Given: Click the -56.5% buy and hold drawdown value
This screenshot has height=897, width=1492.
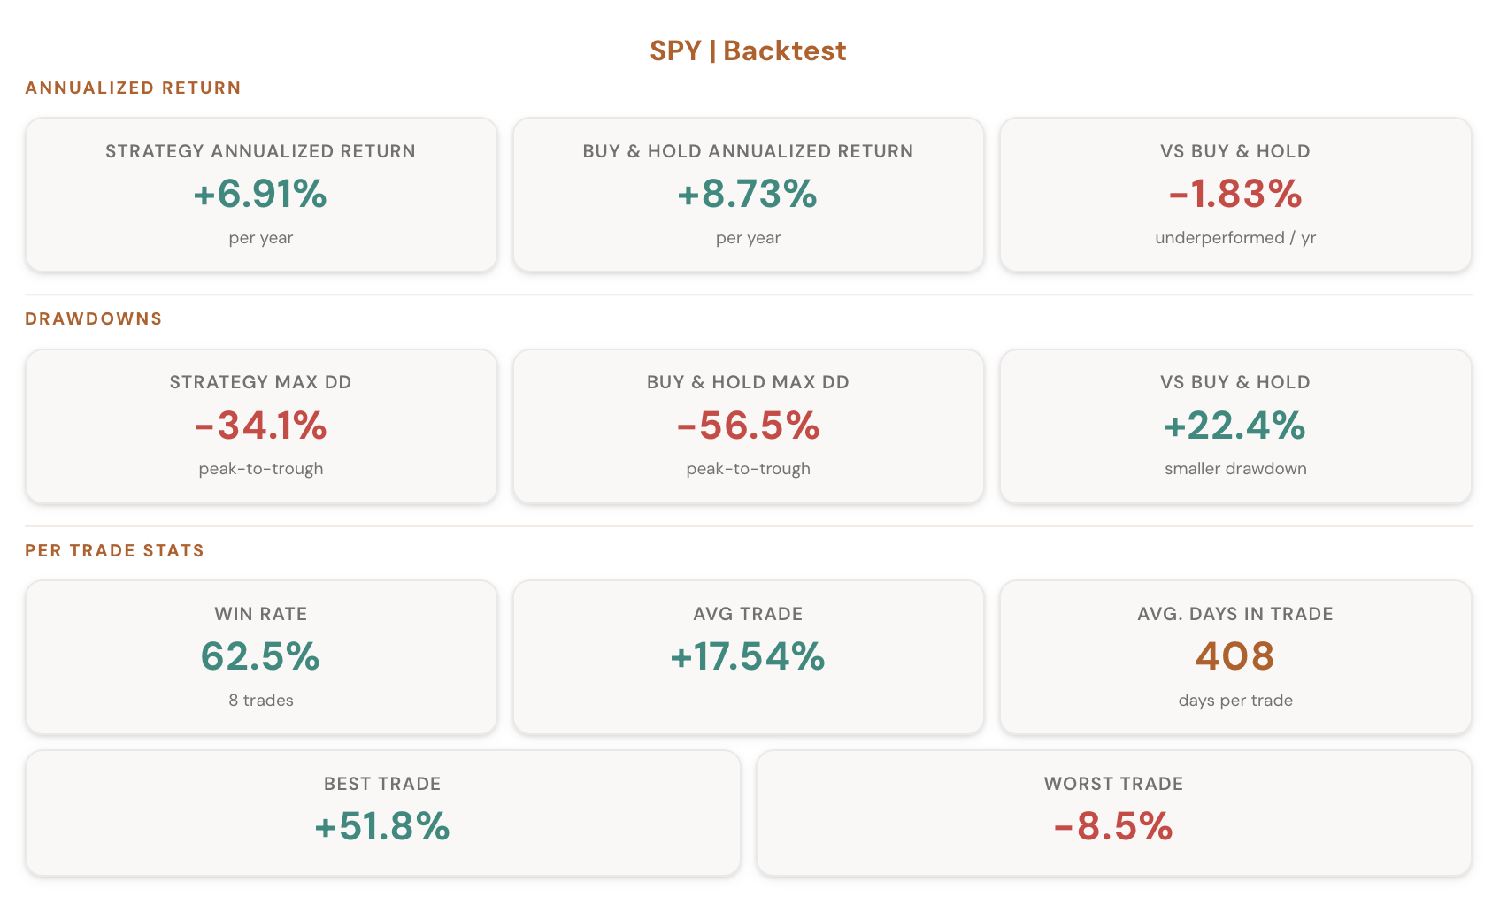Looking at the screenshot, I should click(x=748, y=425).
